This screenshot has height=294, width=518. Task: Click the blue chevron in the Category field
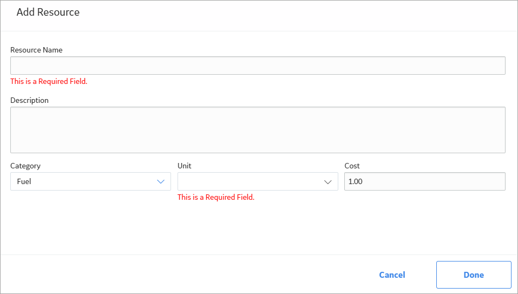point(161,182)
